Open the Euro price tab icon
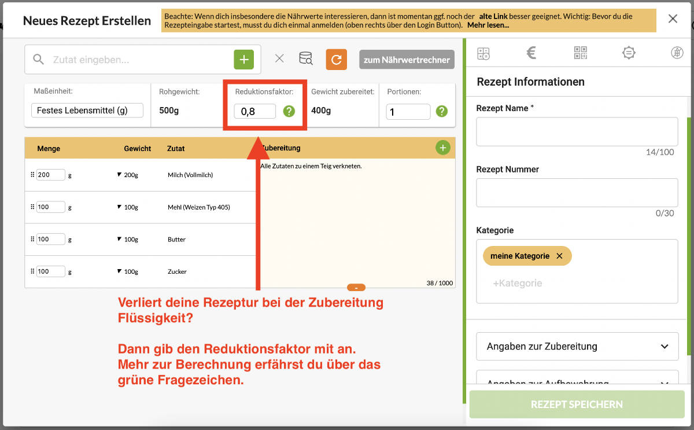The height and width of the screenshot is (430, 694). point(531,53)
